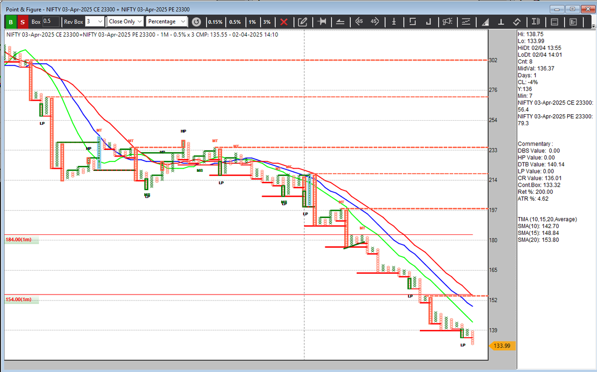This screenshot has height=372, width=597.
Task: Click the up-down diamond arrows icon
Action: click(x=517, y=22)
